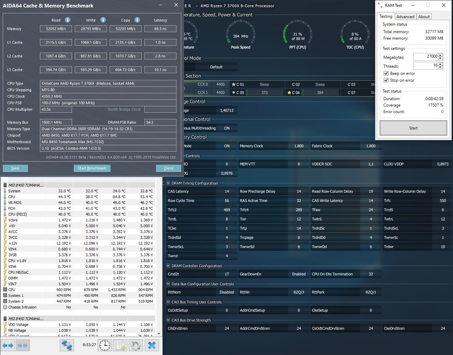
Task: Toggle Simultaneous Multithreading ON switch
Action: [x=227, y=128]
